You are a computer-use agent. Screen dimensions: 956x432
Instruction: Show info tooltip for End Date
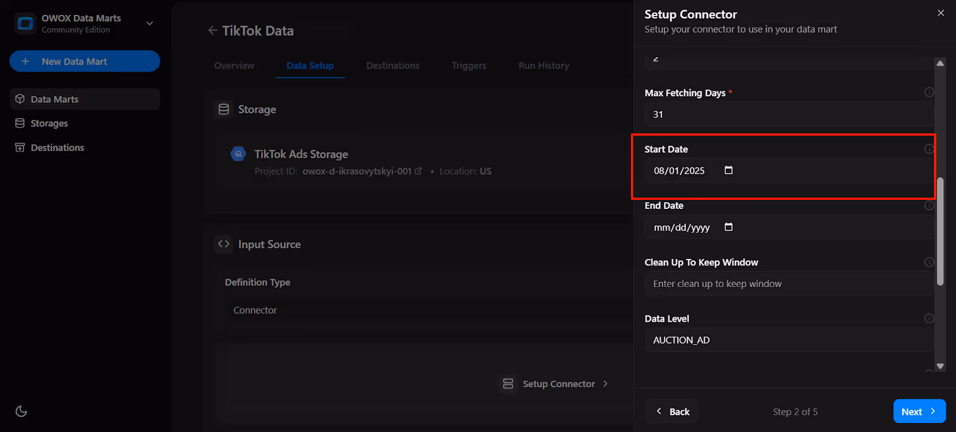click(x=929, y=205)
